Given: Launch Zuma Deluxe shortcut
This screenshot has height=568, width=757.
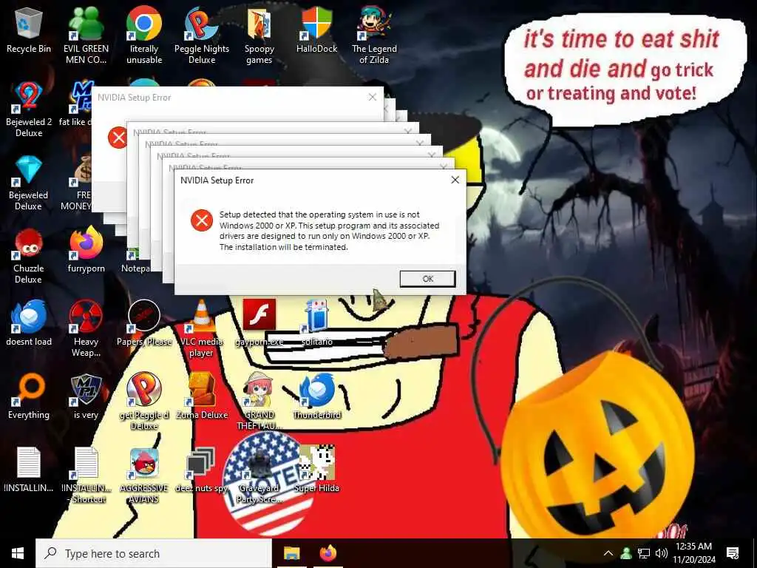Looking at the screenshot, I should tap(201, 397).
